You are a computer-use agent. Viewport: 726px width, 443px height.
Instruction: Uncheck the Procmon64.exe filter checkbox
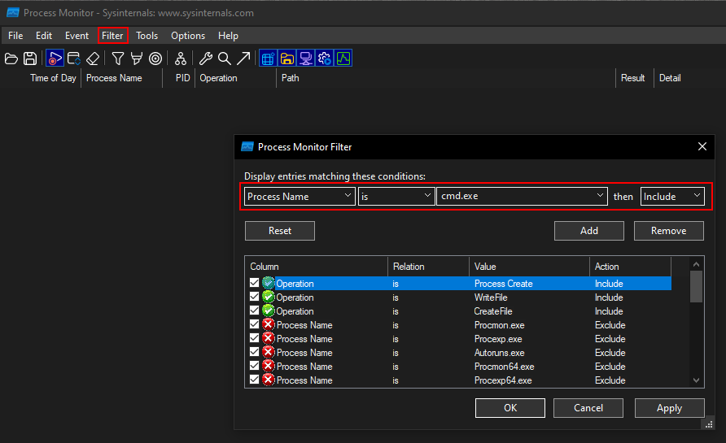[x=254, y=366]
